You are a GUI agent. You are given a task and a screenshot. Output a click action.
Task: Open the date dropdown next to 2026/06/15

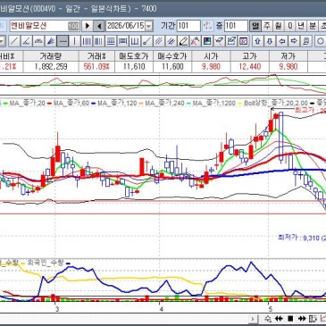(149, 26)
